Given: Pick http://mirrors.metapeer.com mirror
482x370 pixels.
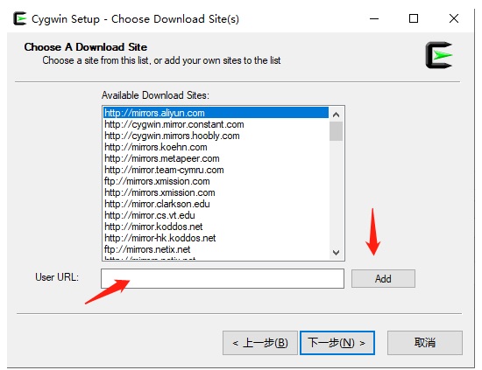Looking at the screenshot, I should tap(216, 158).
